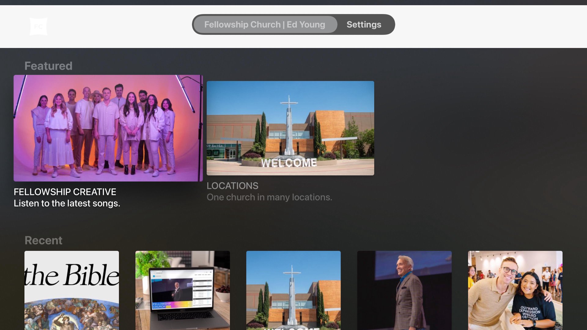Click the LOCATIONS title text
The image size is (587, 330).
pos(232,186)
